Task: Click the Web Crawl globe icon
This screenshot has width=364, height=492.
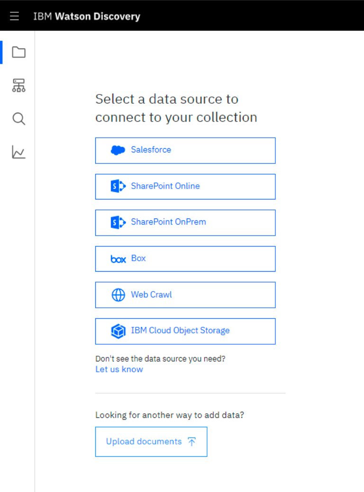Action: (x=118, y=295)
